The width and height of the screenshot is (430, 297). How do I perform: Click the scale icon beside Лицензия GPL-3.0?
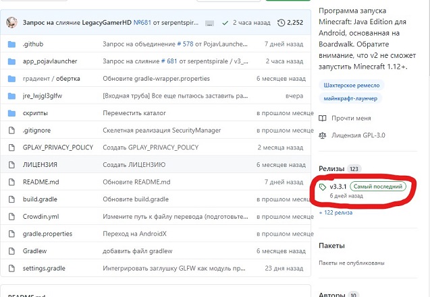point(322,135)
